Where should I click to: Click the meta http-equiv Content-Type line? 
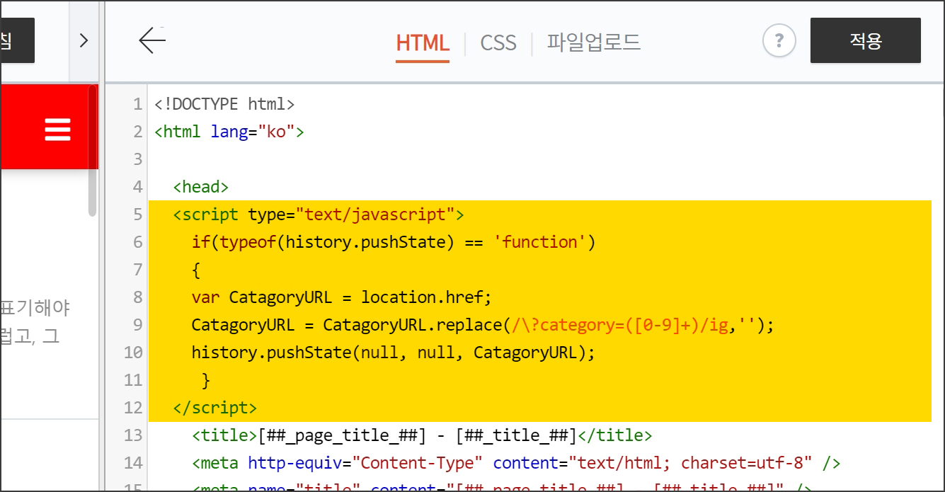pyautogui.click(x=516, y=463)
